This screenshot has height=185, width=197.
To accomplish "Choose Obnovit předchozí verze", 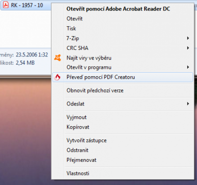I will click(x=95, y=91).
